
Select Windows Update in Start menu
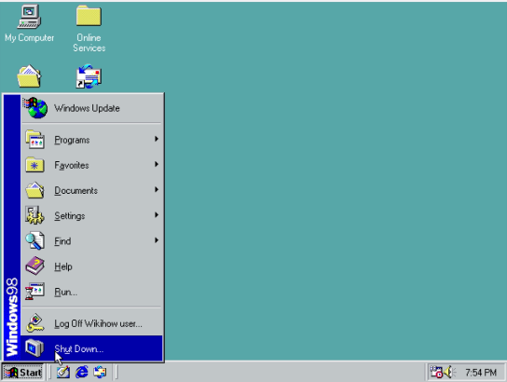coord(92,108)
